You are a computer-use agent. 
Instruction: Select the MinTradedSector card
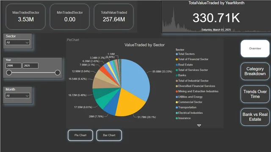tap(69, 17)
